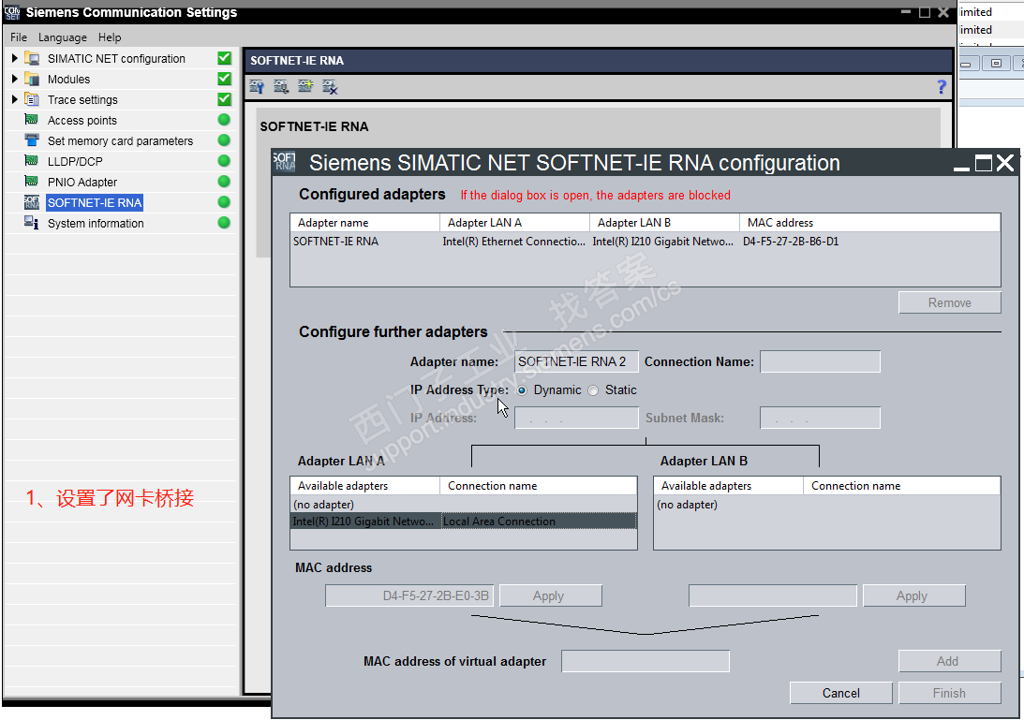
Task: Click the Subnet Mask input field
Action: pos(821,418)
